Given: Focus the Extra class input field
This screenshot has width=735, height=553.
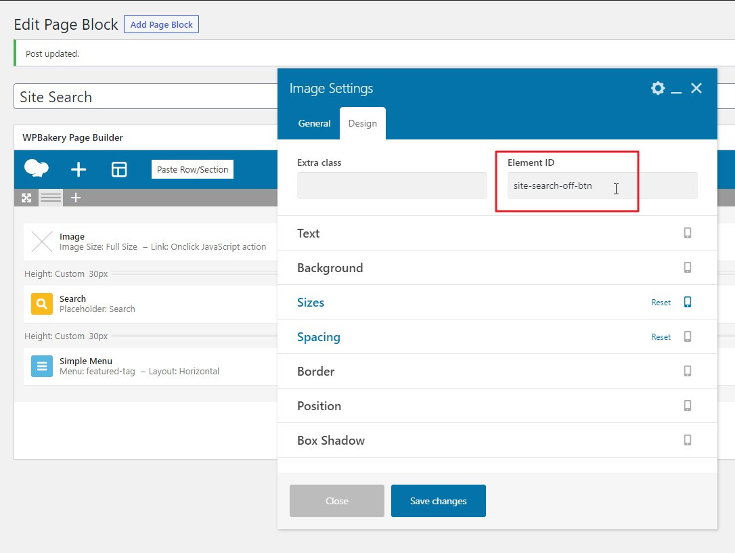Looking at the screenshot, I should pyautogui.click(x=392, y=185).
